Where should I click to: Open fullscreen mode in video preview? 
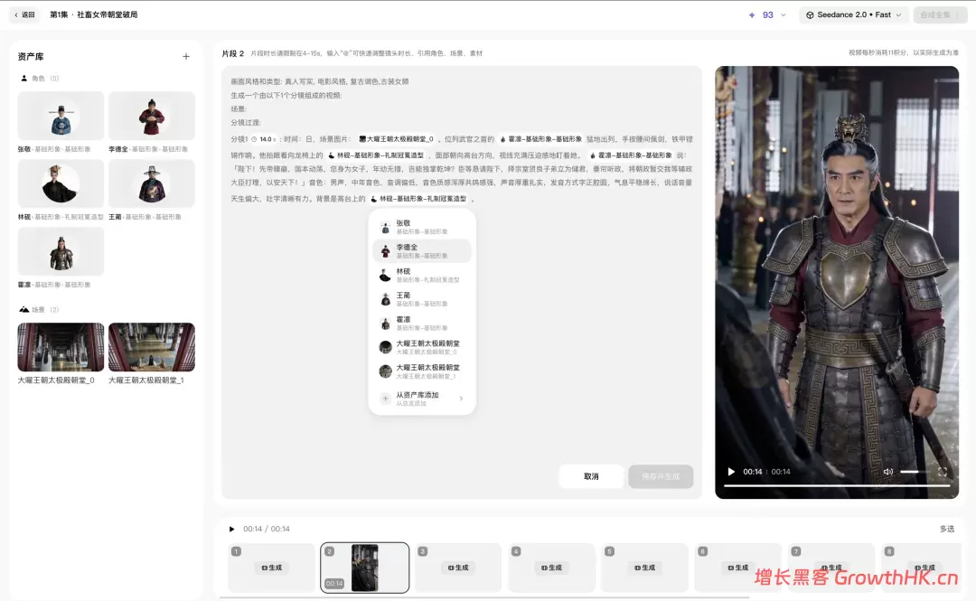click(943, 472)
